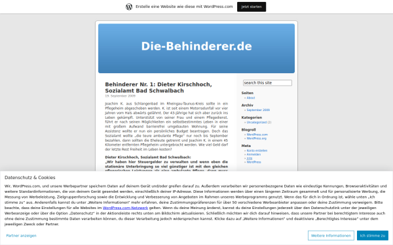The width and height of the screenshot is (393, 245).
Task: Visit WordPress.com in Blogroll
Action: coord(257,135)
